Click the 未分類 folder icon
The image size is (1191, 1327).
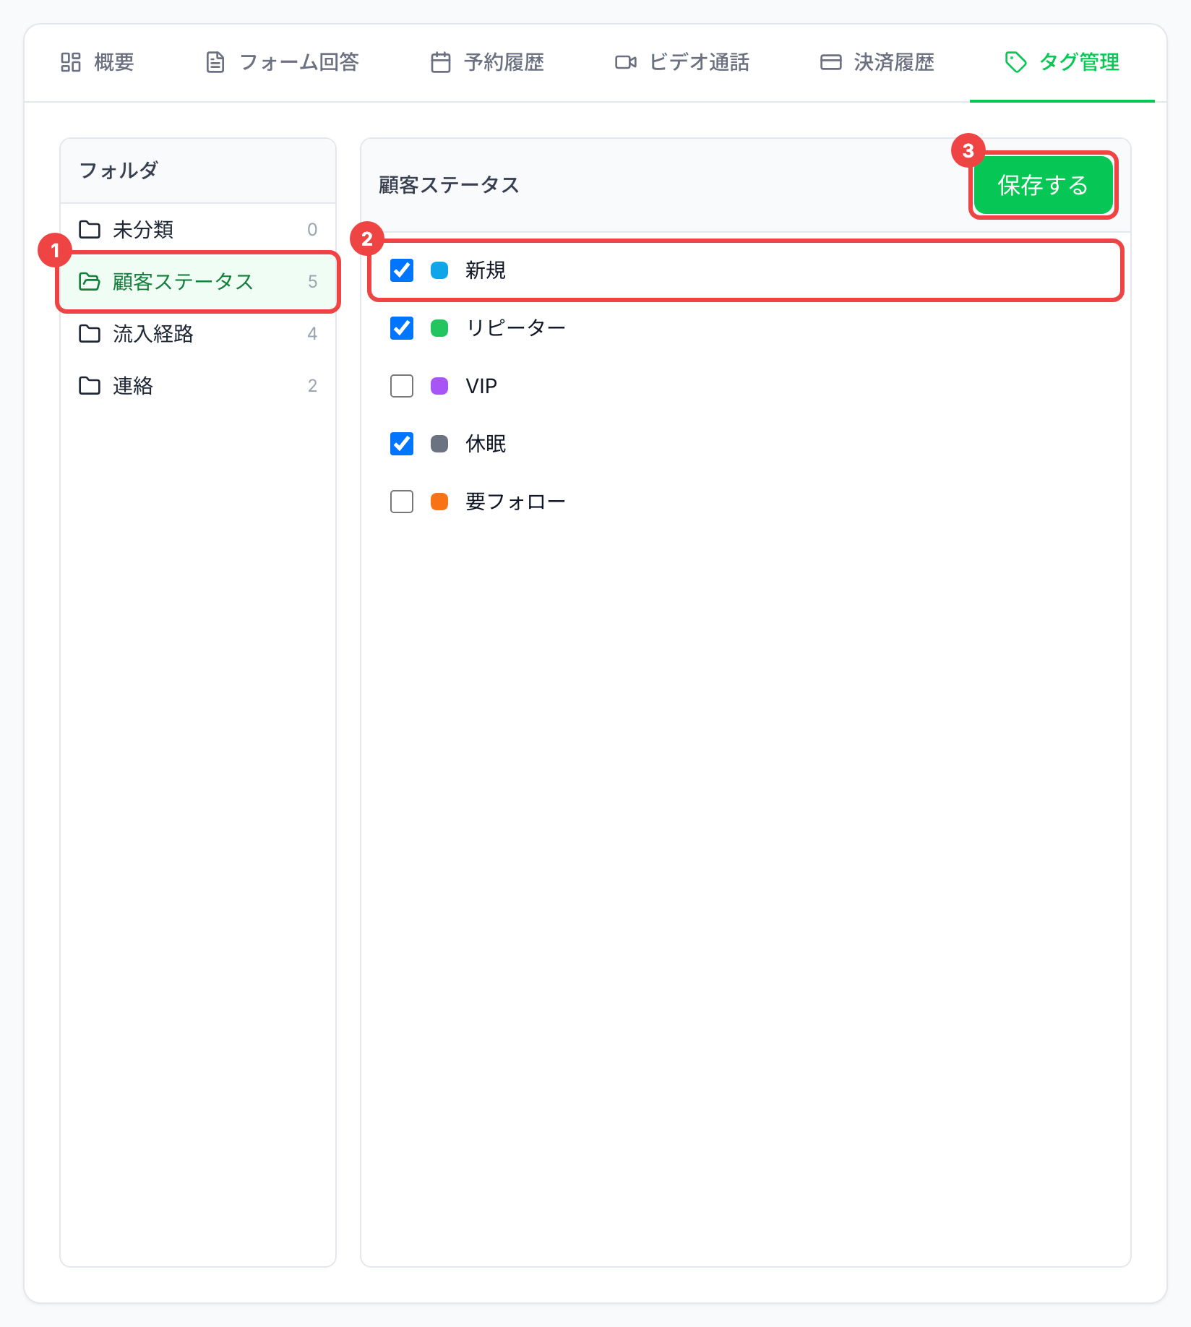click(90, 229)
